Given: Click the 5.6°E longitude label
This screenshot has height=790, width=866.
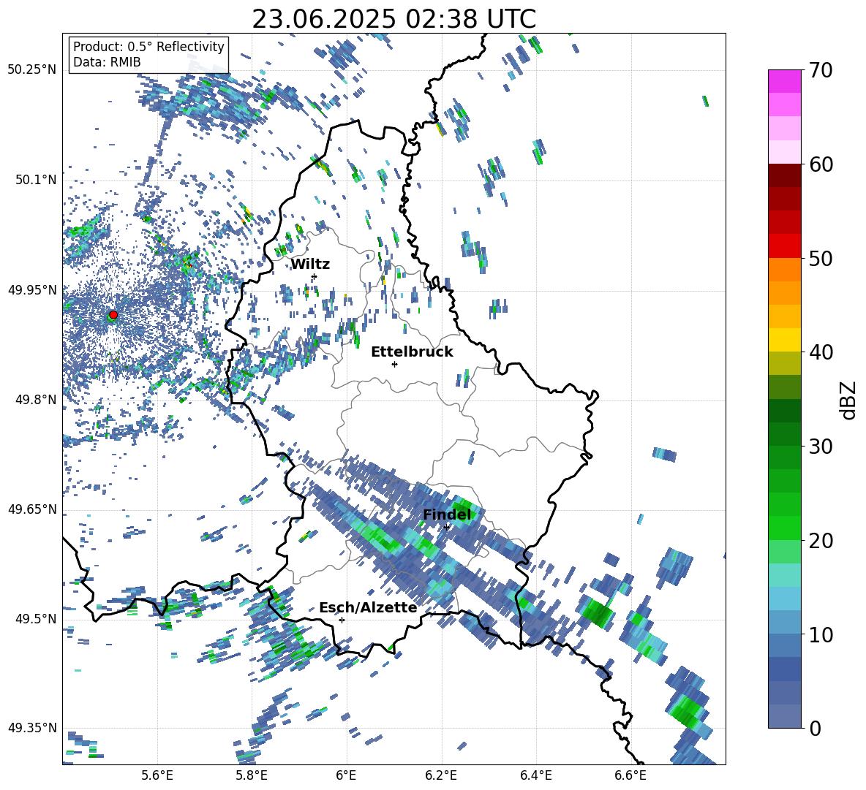Looking at the screenshot, I should (x=157, y=775).
